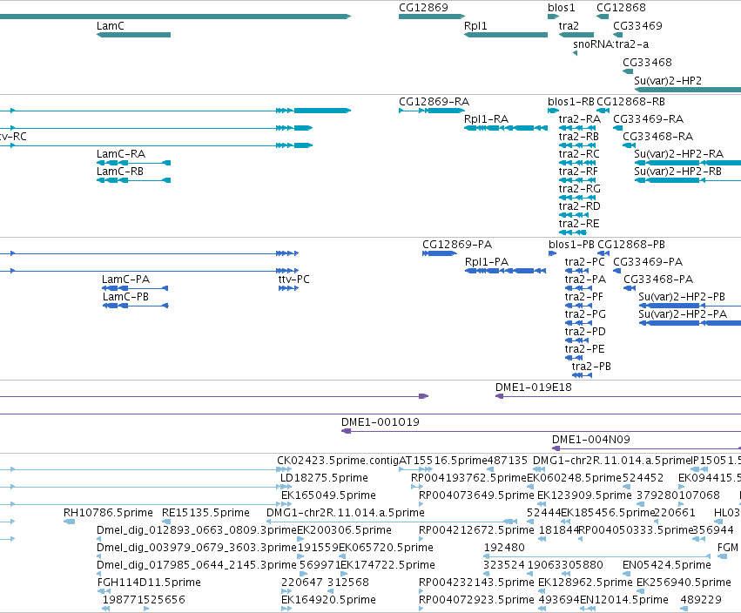Viewport: 741px width, 613px height.
Task: Select the LamC-RB transcript label
Action: [x=120, y=172]
